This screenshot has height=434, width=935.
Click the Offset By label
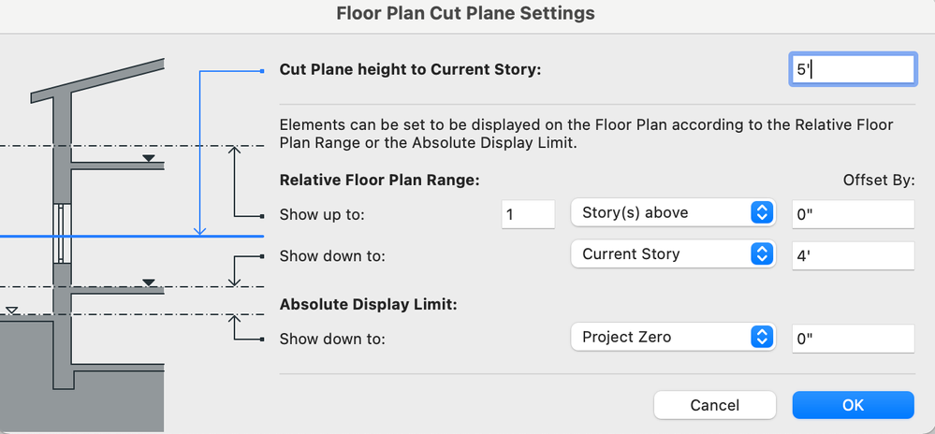pos(879,181)
